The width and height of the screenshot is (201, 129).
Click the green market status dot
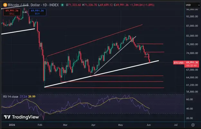pyautogui.click(x=62, y=5)
